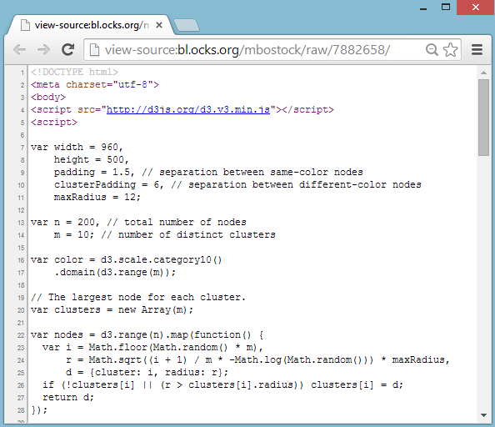This screenshot has height=427, width=495.
Task: Maximize the browser window
Action: 446,7
